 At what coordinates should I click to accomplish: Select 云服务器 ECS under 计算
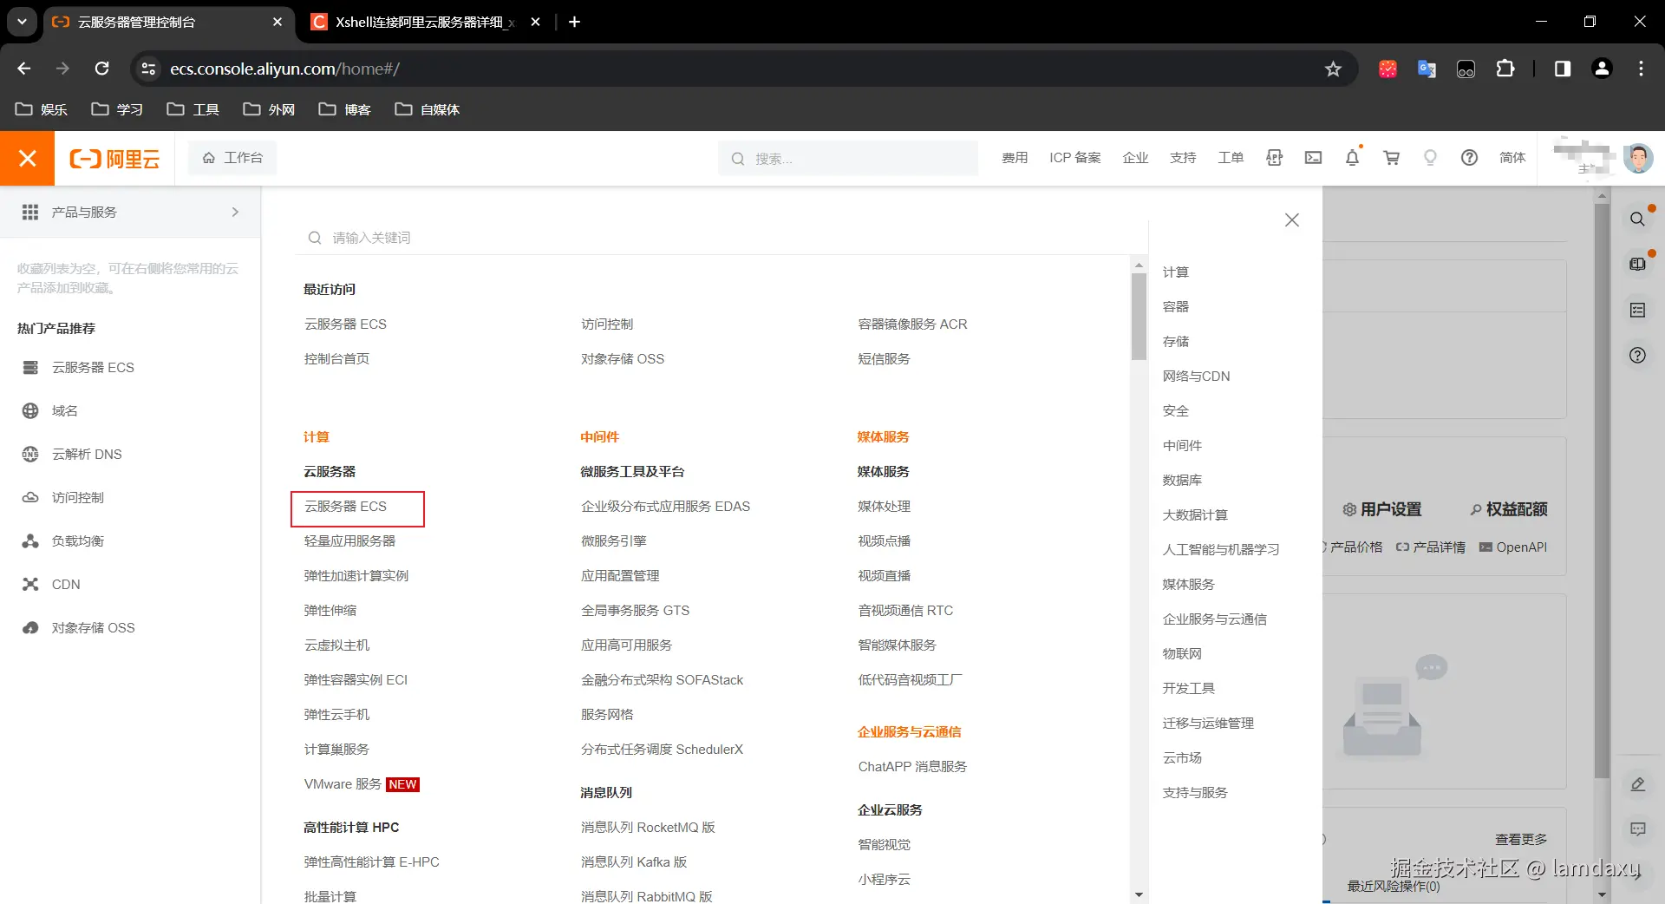point(345,507)
